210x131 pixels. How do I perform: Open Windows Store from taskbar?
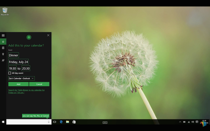(x=74, y=122)
